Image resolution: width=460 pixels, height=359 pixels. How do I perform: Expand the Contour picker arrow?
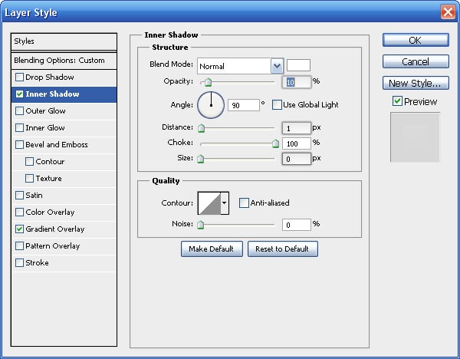click(225, 203)
